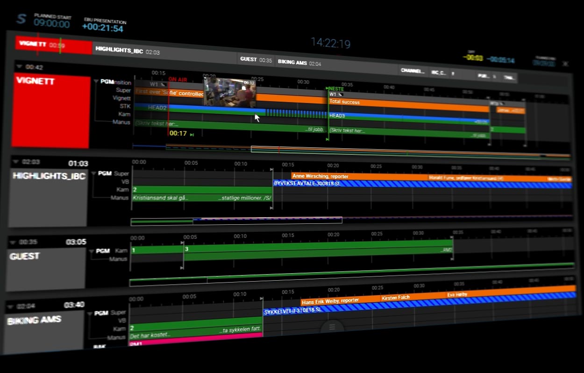Click the GUEST segment zoom overview bar
The width and height of the screenshot is (584, 373).
pos(352,275)
